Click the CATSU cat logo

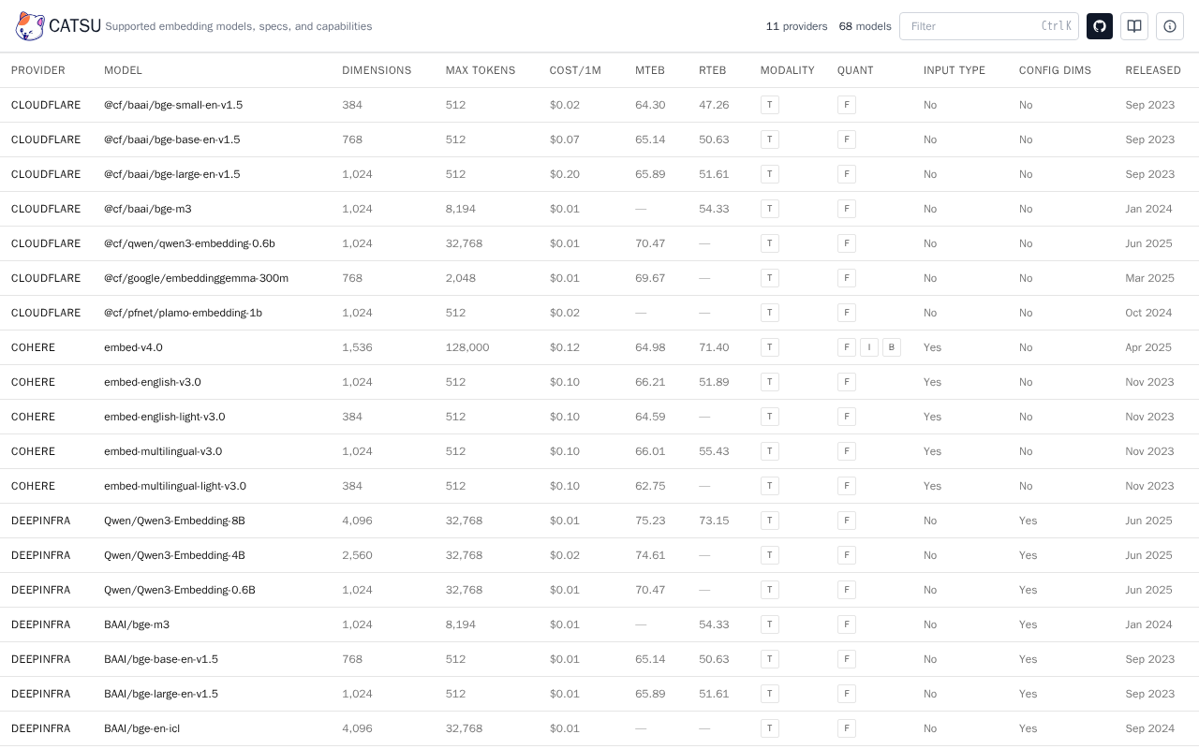coord(30,26)
